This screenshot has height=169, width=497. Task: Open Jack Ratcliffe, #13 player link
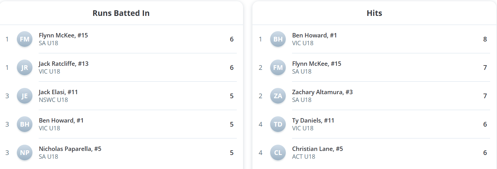64,64
